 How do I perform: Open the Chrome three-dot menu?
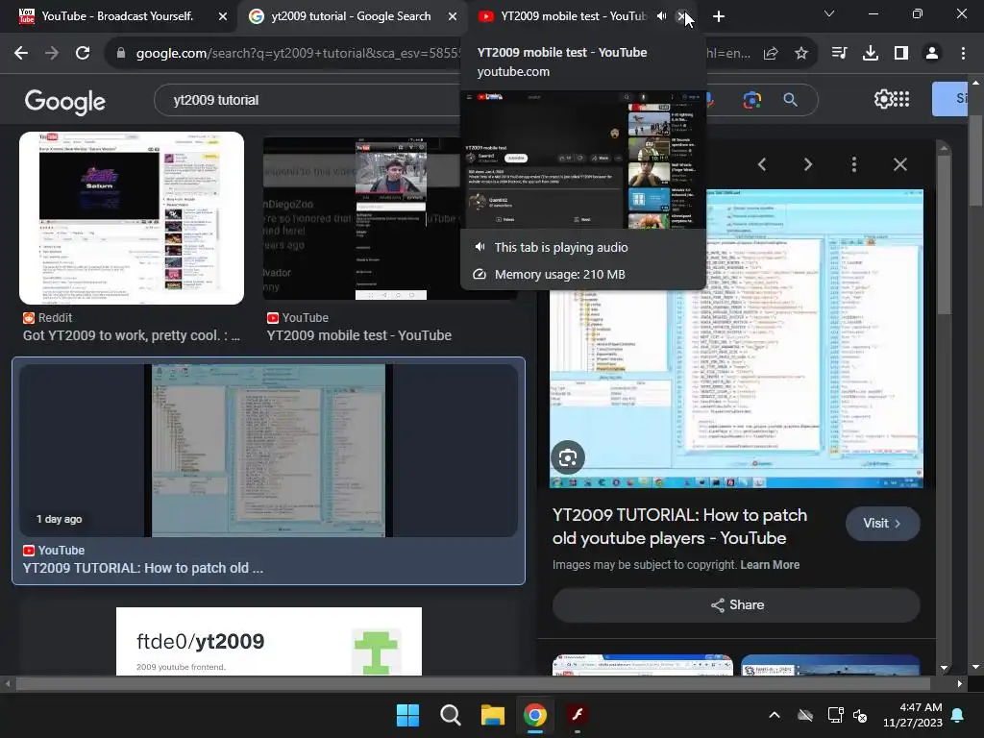963,54
